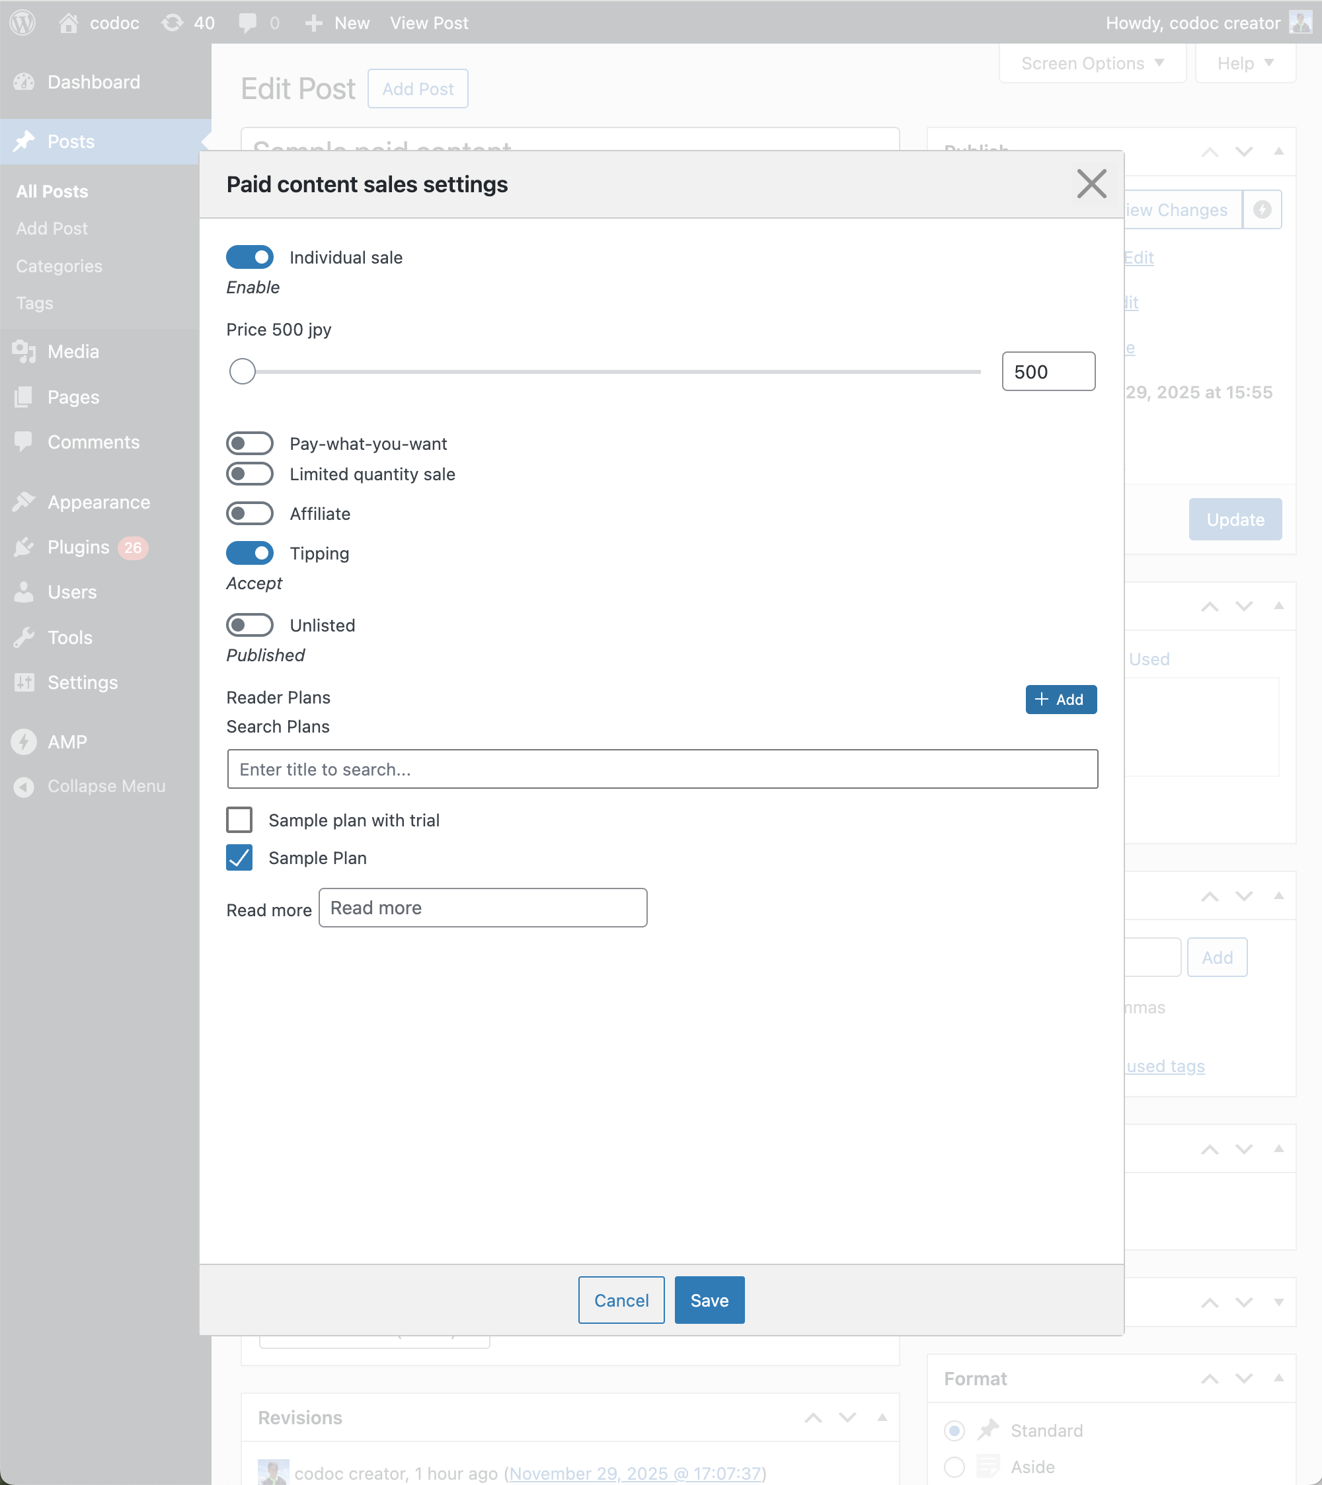Enable the Affiliate toggle
The image size is (1322, 1485).
tap(249, 513)
